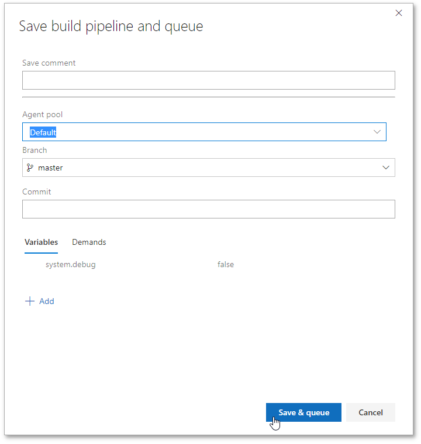Click into the Commit input field

click(208, 209)
